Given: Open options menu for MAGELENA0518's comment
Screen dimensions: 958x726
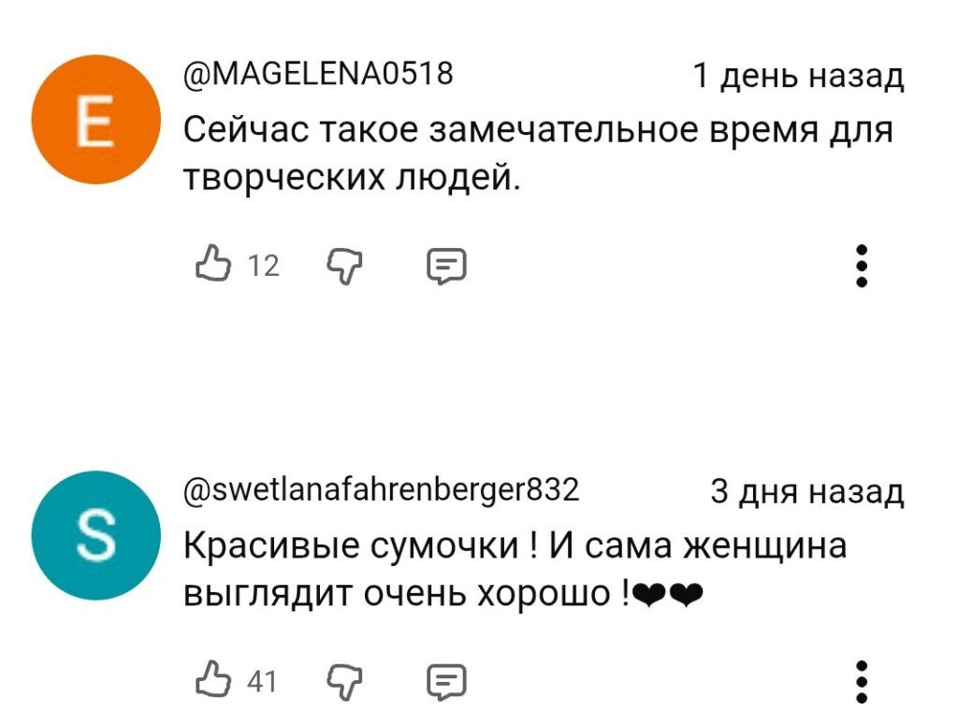Looking at the screenshot, I should (x=862, y=265).
